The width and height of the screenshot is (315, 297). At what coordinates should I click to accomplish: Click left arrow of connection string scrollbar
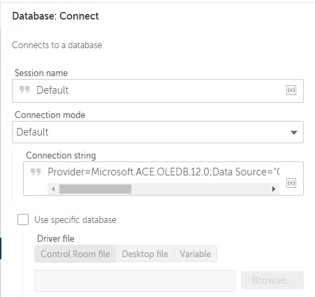tap(53, 189)
